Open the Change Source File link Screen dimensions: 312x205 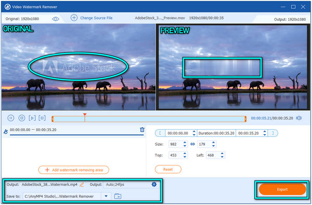click(x=96, y=18)
